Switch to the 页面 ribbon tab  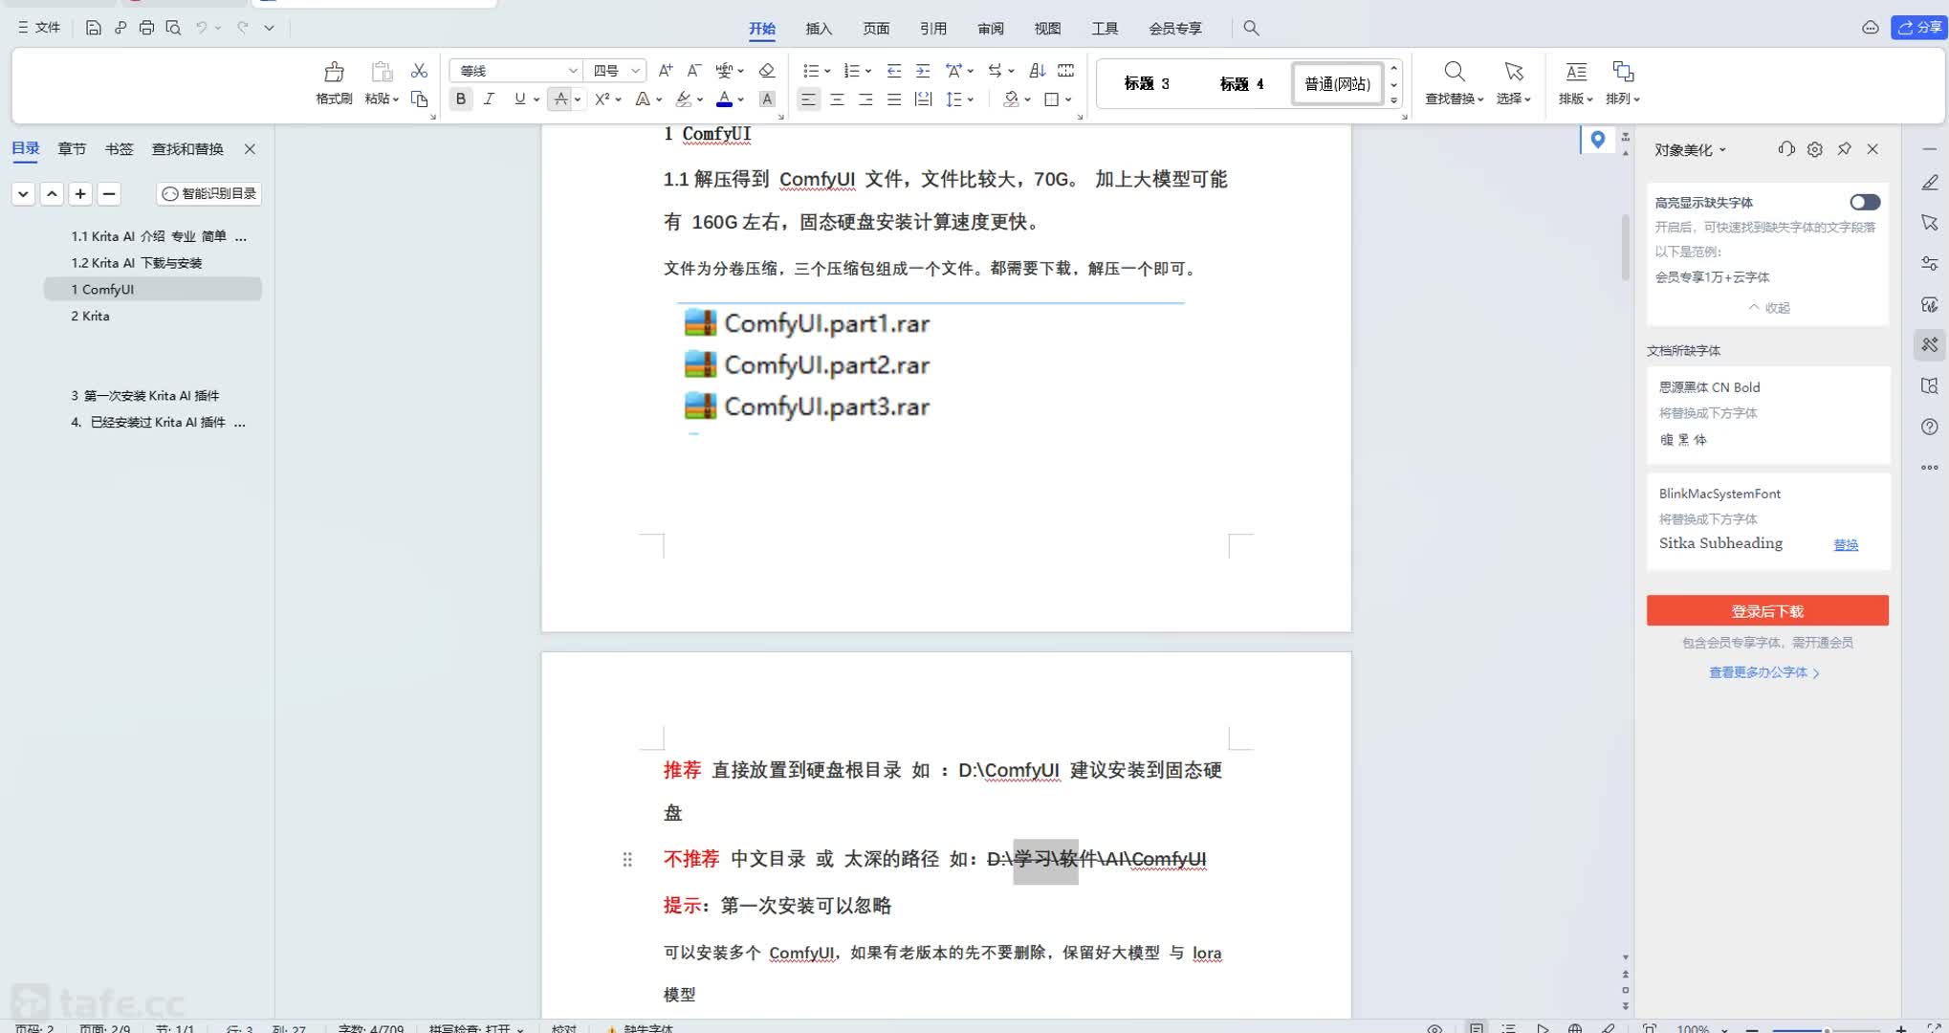click(x=876, y=28)
